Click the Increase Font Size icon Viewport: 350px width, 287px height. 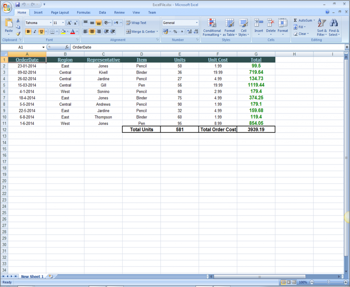pos(69,23)
